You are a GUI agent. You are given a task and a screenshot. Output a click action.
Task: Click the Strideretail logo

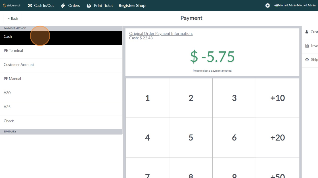(12, 5)
